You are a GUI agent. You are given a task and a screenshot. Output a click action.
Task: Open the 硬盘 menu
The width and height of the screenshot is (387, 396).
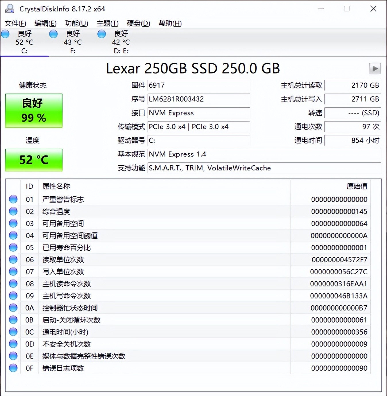point(138,24)
